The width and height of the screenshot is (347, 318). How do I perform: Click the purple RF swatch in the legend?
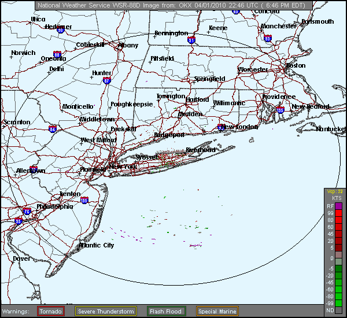338,206
